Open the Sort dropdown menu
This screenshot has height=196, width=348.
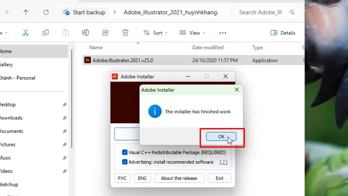pos(156,33)
